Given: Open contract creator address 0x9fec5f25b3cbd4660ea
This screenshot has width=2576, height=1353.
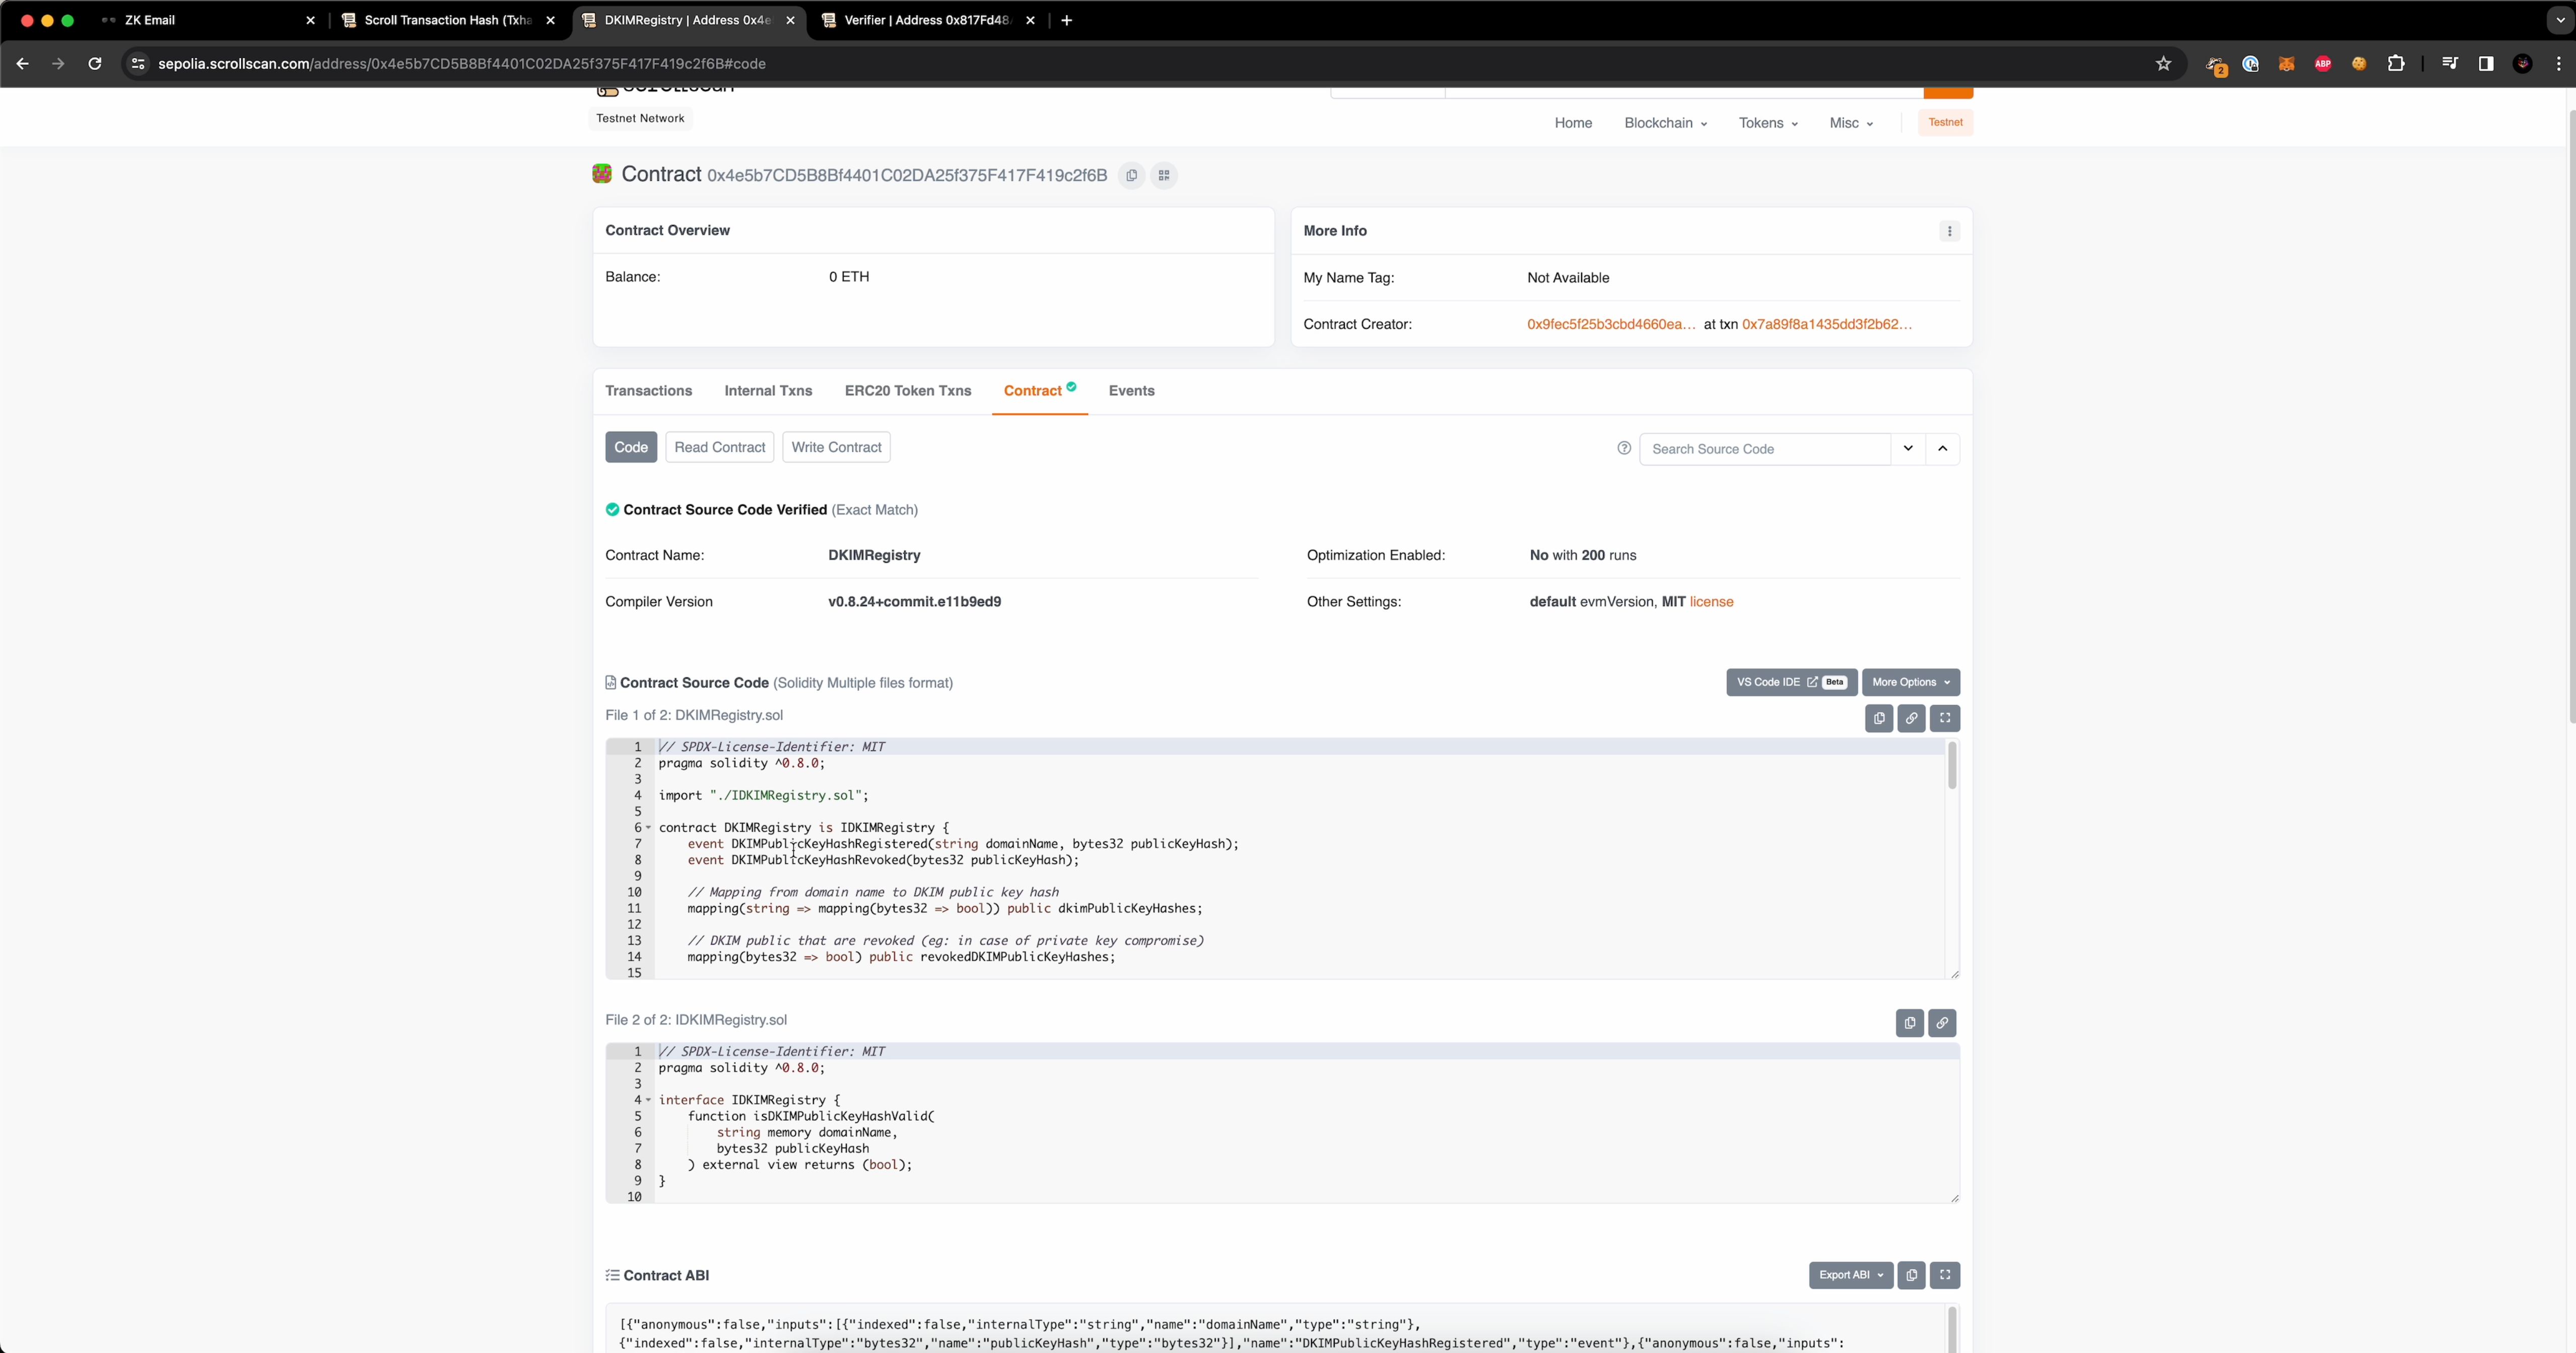Looking at the screenshot, I should pyautogui.click(x=1611, y=324).
